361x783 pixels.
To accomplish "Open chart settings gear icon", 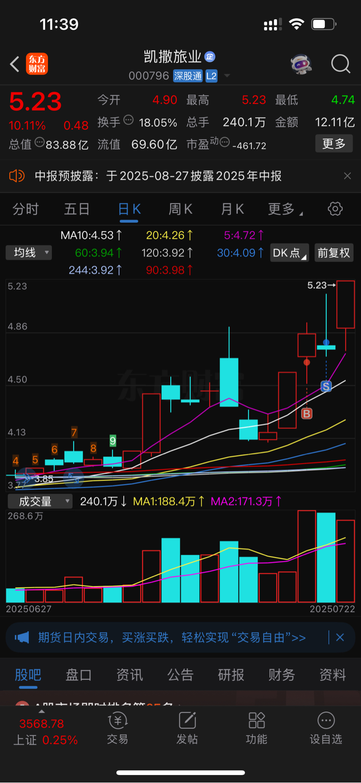I will [335, 209].
